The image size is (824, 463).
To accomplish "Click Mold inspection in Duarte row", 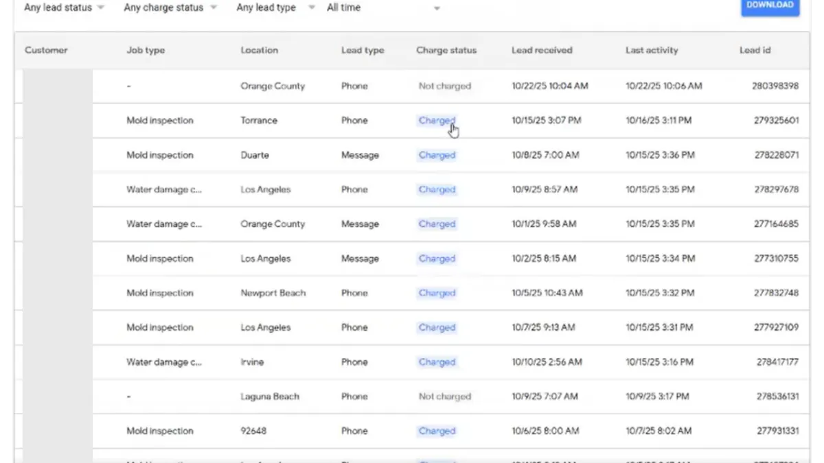I will [x=160, y=155].
